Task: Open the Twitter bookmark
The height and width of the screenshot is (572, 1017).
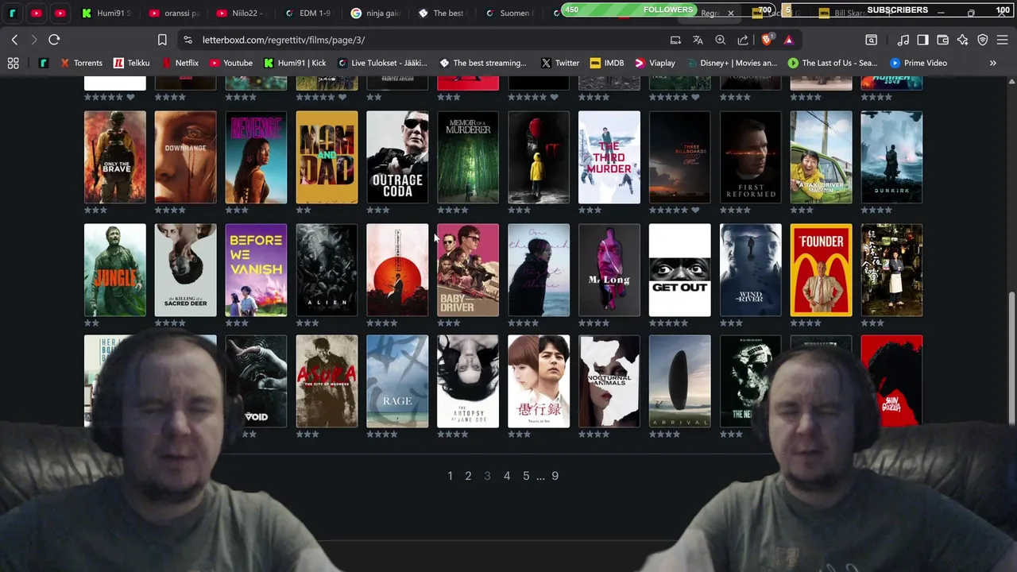Action: [x=560, y=63]
